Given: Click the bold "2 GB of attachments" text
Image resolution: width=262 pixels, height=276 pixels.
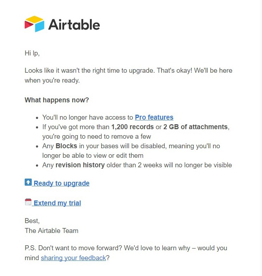Looking at the screenshot, I should tap(195, 127).
